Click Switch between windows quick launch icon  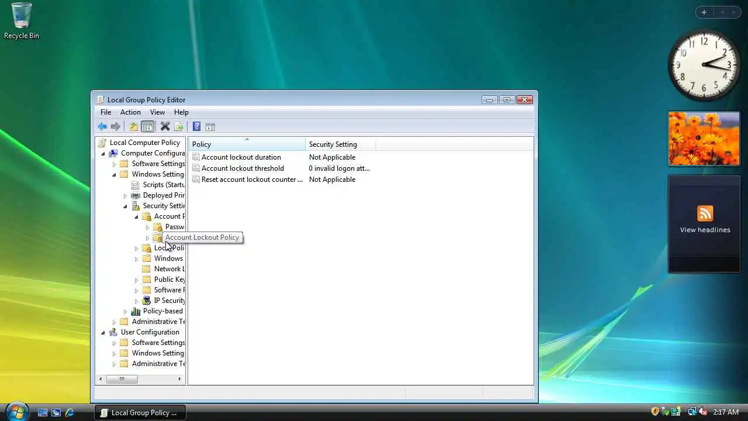[x=56, y=412]
